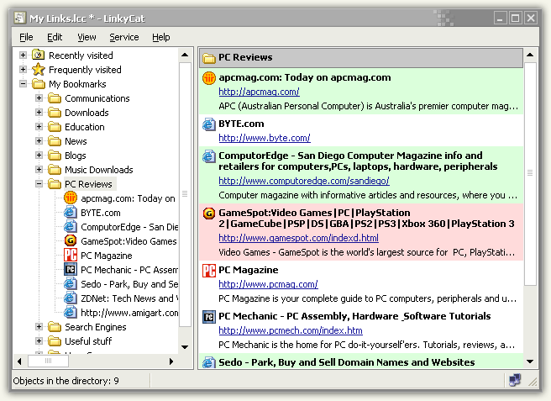Expand the News folder node

click(39, 141)
